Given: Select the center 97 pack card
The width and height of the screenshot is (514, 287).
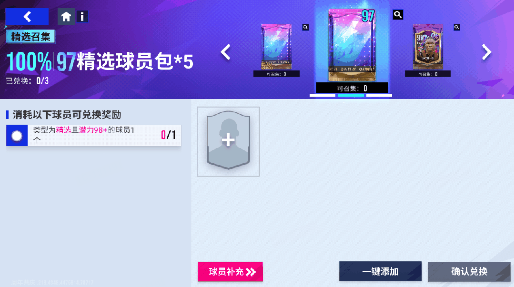Looking at the screenshot, I should point(352,45).
